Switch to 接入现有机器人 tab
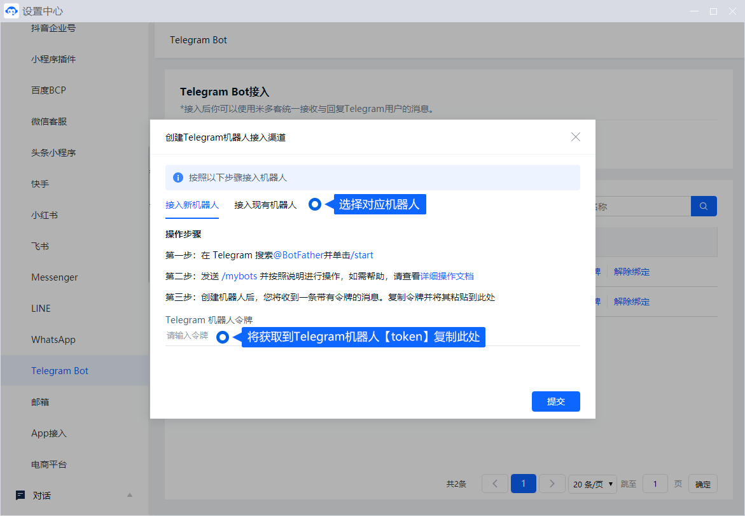This screenshot has height=516, width=745. pyautogui.click(x=265, y=205)
